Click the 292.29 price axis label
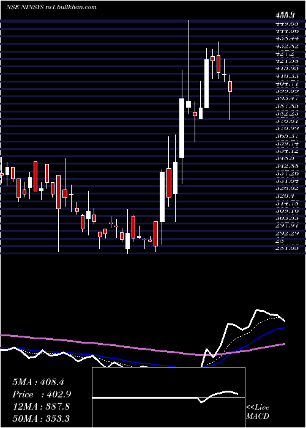Viewport: 306px width, 428px height. click(x=287, y=234)
